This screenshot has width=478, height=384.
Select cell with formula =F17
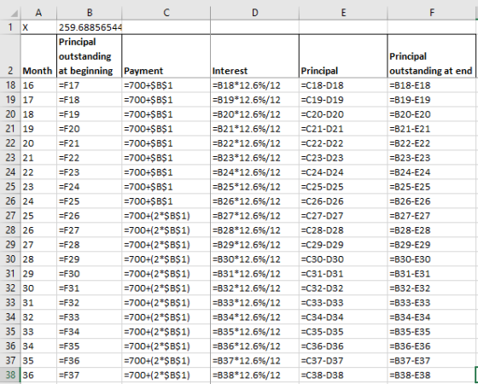[90, 85]
